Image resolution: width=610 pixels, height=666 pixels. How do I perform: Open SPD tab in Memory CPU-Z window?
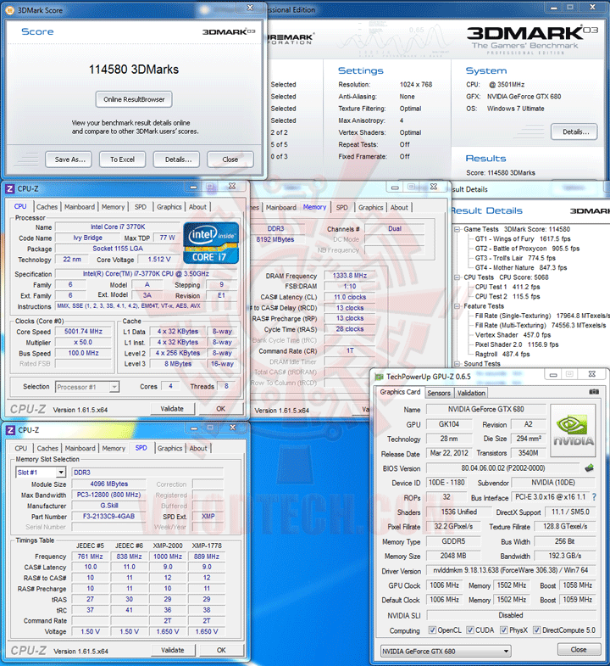tap(342, 207)
